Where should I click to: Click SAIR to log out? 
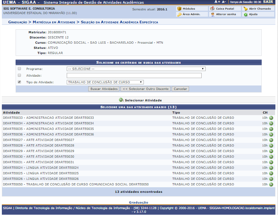pyautogui.click(x=268, y=2)
